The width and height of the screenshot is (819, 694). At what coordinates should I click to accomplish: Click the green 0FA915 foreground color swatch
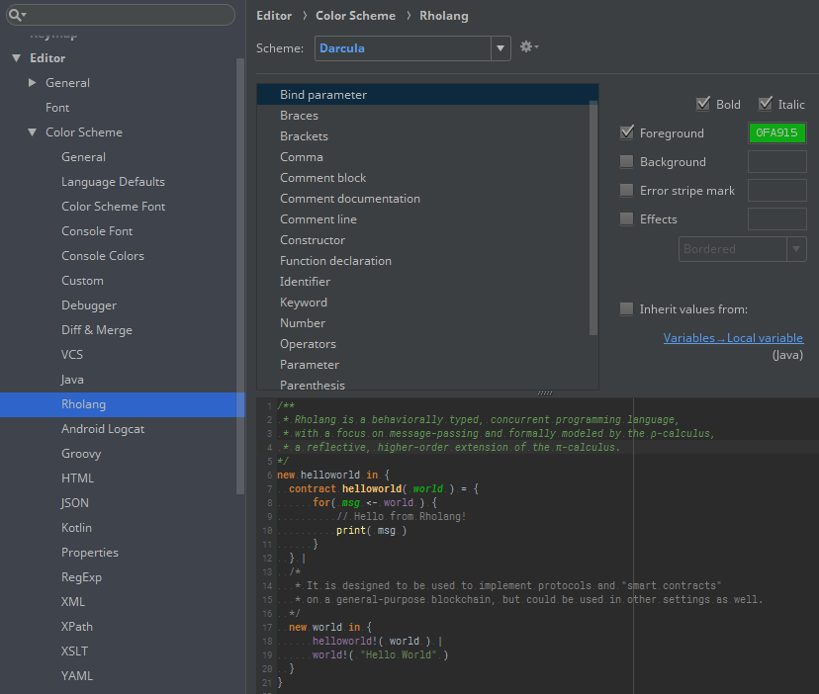coord(776,132)
